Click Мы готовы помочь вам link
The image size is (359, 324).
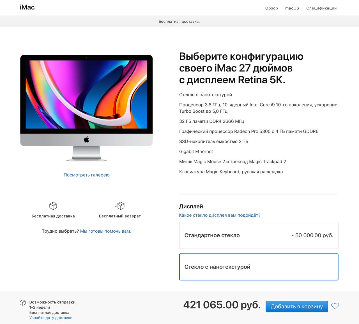105,231
